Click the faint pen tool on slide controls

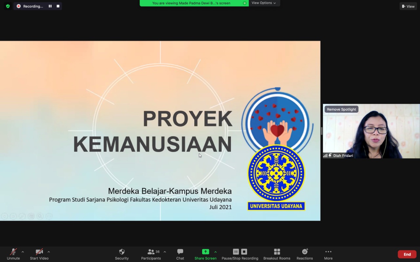22,216
